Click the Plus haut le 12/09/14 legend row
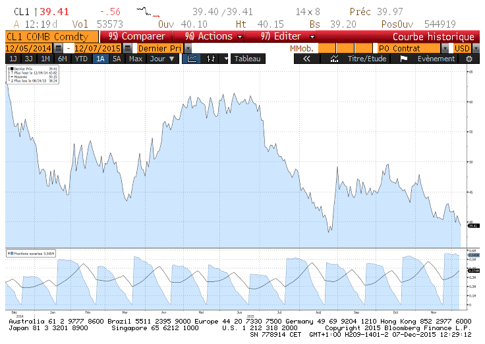The image size is (485, 344). 33,72
